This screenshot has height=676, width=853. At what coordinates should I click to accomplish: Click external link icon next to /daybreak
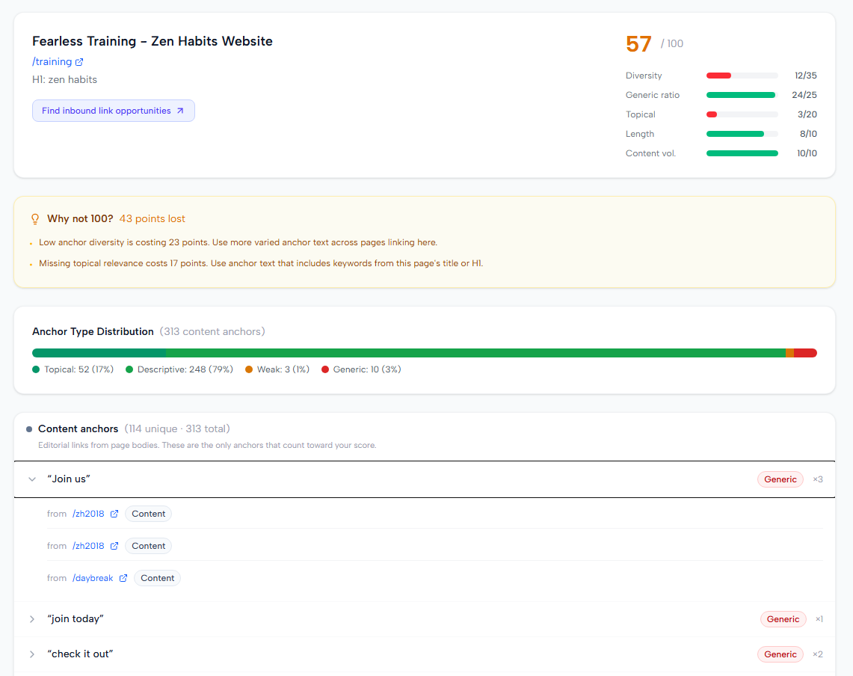pos(123,578)
